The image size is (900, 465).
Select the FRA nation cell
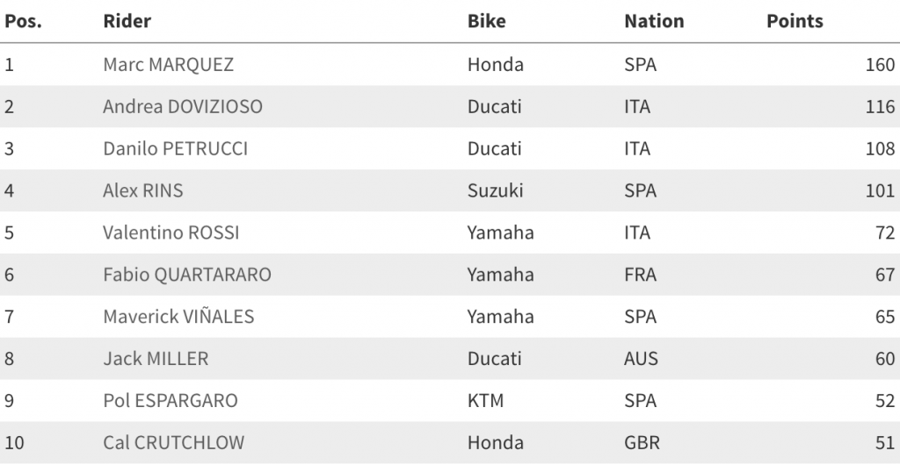pyautogui.click(x=641, y=275)
